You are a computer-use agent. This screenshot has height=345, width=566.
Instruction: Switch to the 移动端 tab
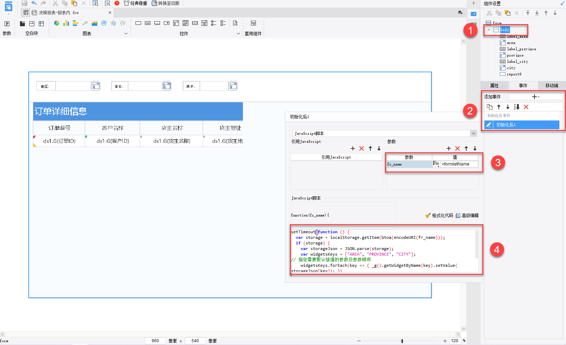[552, 86]
